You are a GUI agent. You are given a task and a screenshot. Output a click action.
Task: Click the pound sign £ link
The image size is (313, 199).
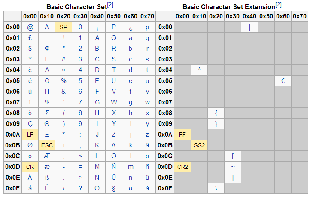30,38
